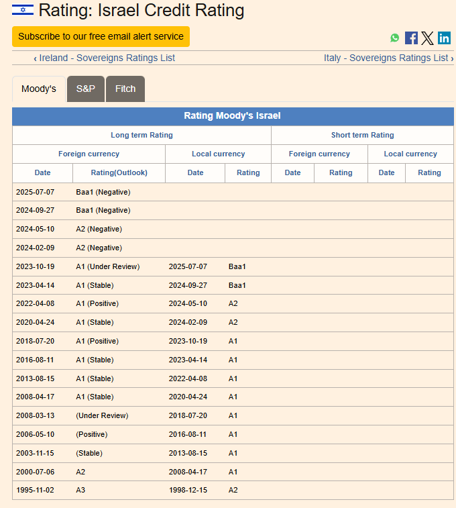Click A1 (Positive) in 2018-07-20 row

tap(97, 341)
